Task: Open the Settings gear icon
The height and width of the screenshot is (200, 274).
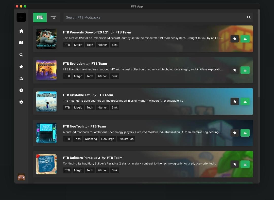Action: click(x=21, y=102)
